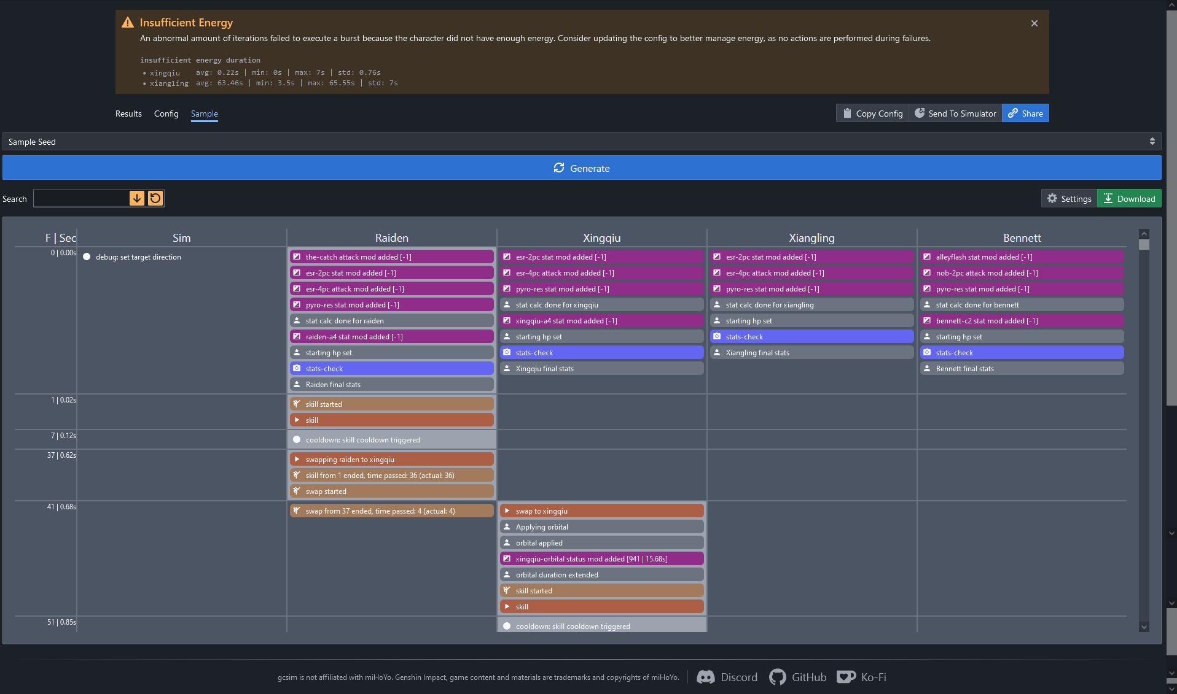Click the Copy Config clipboard icon
Screen dimensions: 1177x694
[x=847, y=114]
